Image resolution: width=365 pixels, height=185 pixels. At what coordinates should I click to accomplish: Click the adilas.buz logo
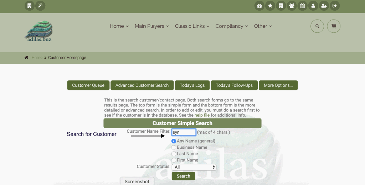click(x=38, y=31)
